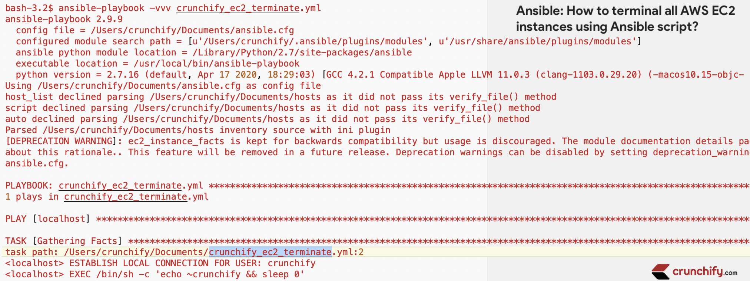Click the underlined filename on the PLAYBOOK line
750x281 pixels.
tap(120, 186)
